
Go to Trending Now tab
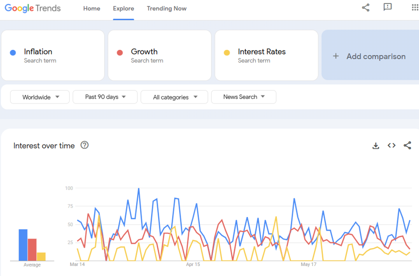pyautogui.click(x=167, y=8)
